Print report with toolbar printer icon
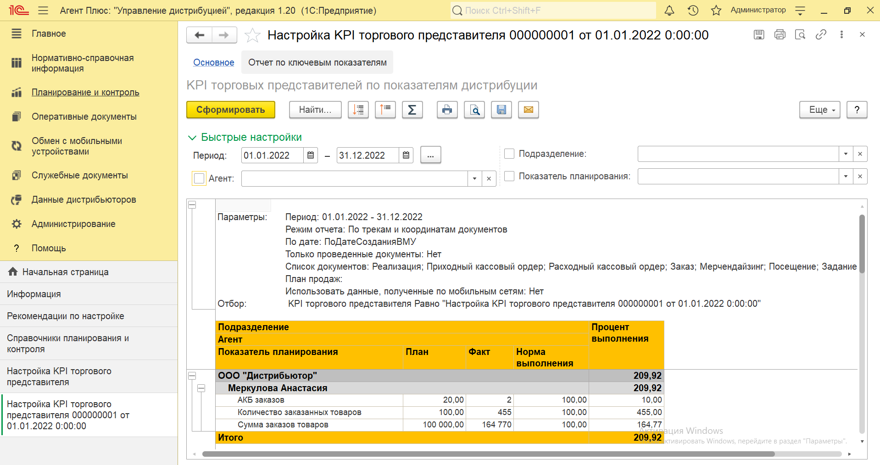880x465 pixels. pyautogui.click(x=447, y=110)
